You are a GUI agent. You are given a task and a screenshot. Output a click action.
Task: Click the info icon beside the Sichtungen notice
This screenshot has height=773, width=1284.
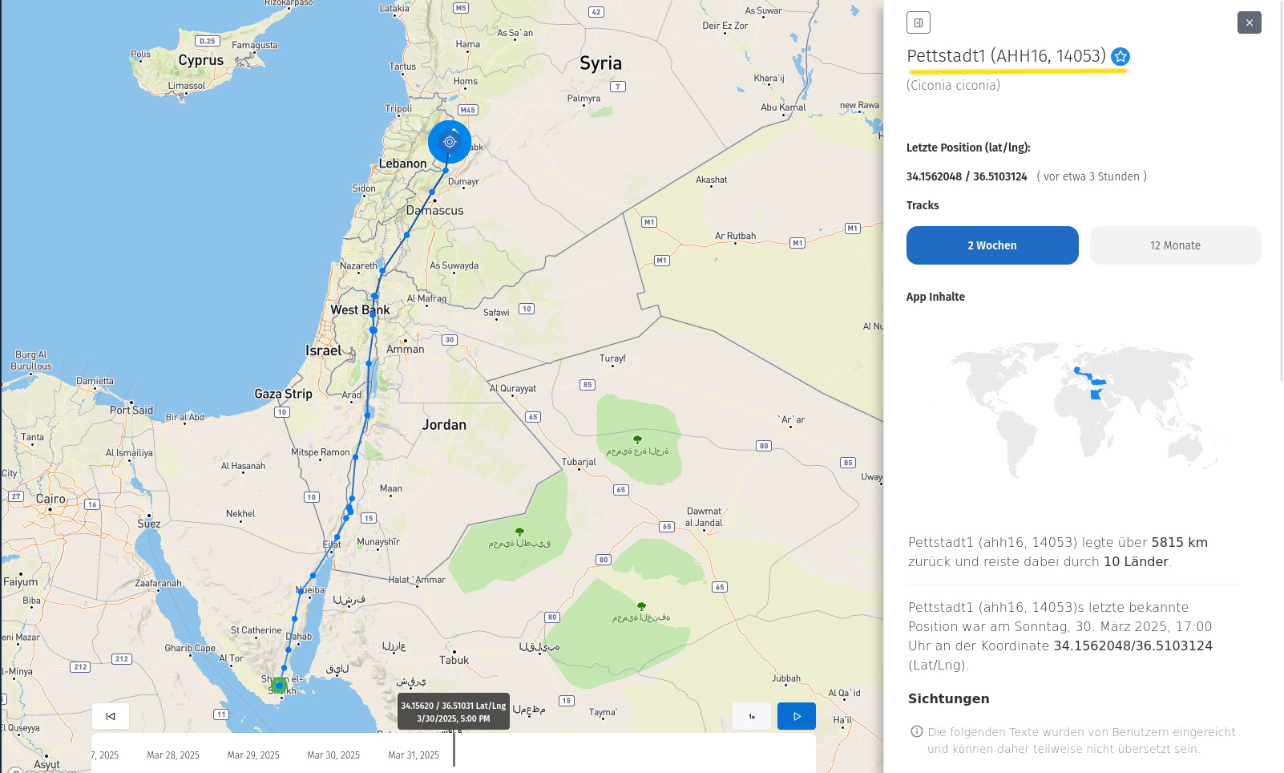(917, 731)
